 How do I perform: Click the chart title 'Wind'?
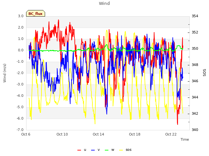[104, 3]
